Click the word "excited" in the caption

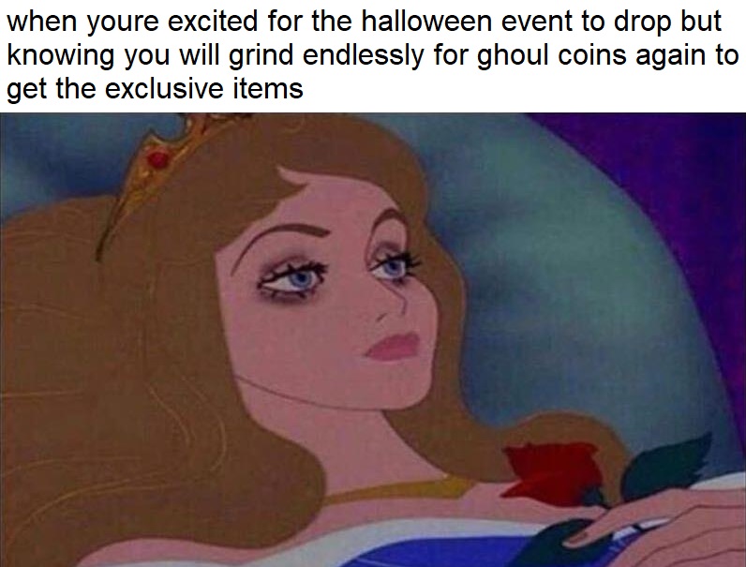coord(213,22)
